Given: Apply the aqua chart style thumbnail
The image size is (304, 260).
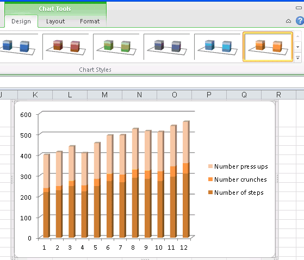Looking at the screenshot, I should click(x=218, y=47).
